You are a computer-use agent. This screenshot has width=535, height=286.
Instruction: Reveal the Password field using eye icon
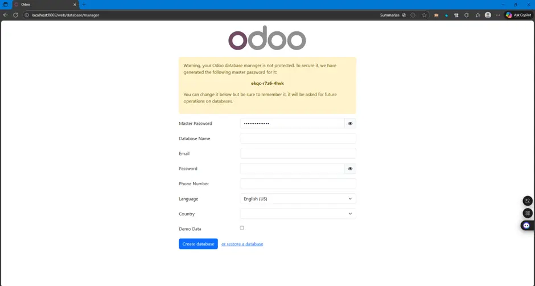tap(350, 169)
